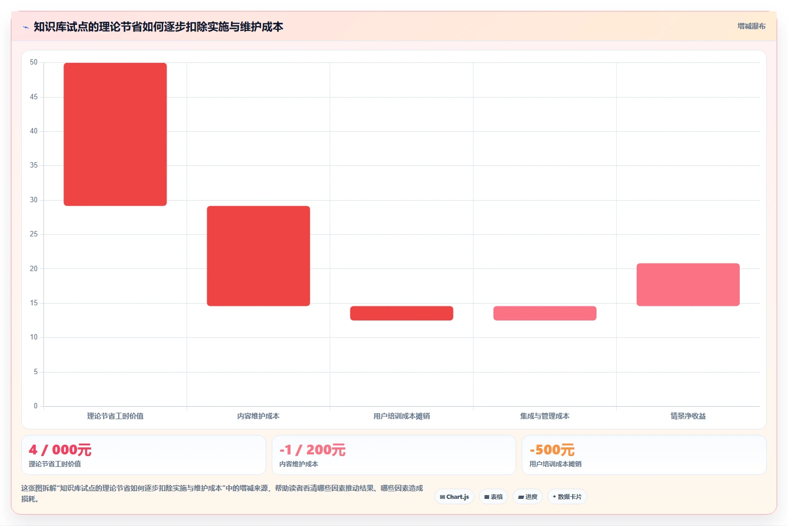Click the description paragraph starting 这张图拆解

(x=222, y=493)
